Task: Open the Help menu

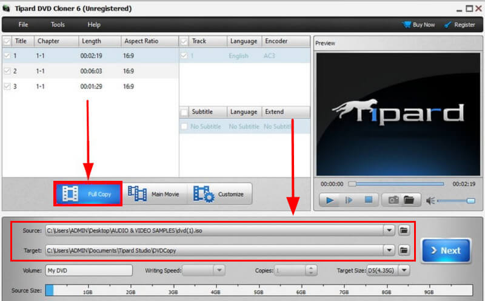Action: (x=94, y=24)
